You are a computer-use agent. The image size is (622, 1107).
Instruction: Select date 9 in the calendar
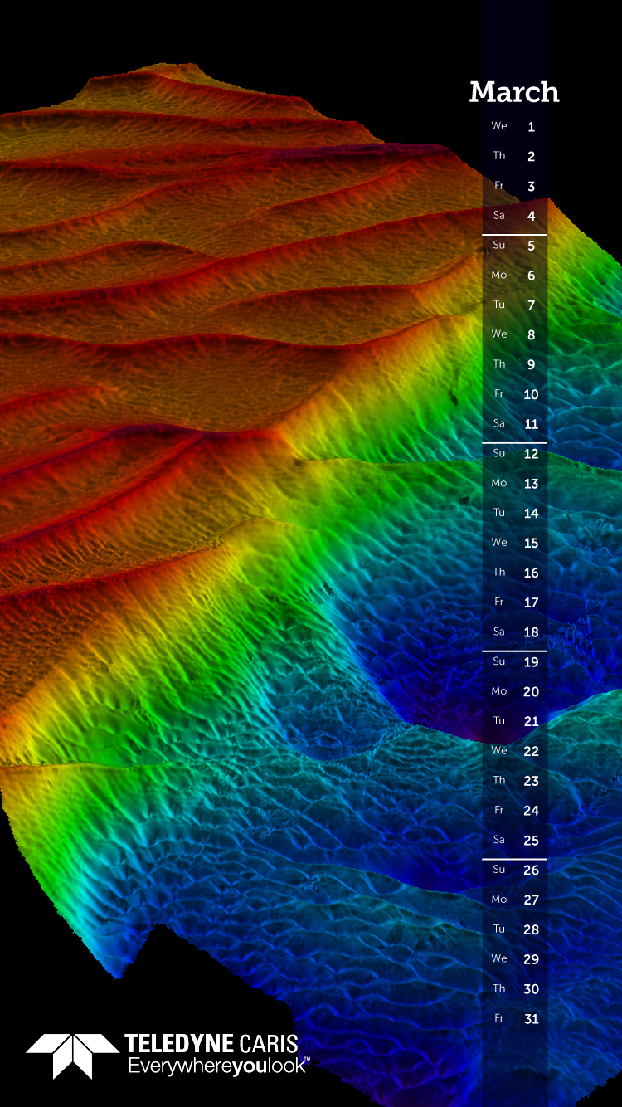pos(532,364)
